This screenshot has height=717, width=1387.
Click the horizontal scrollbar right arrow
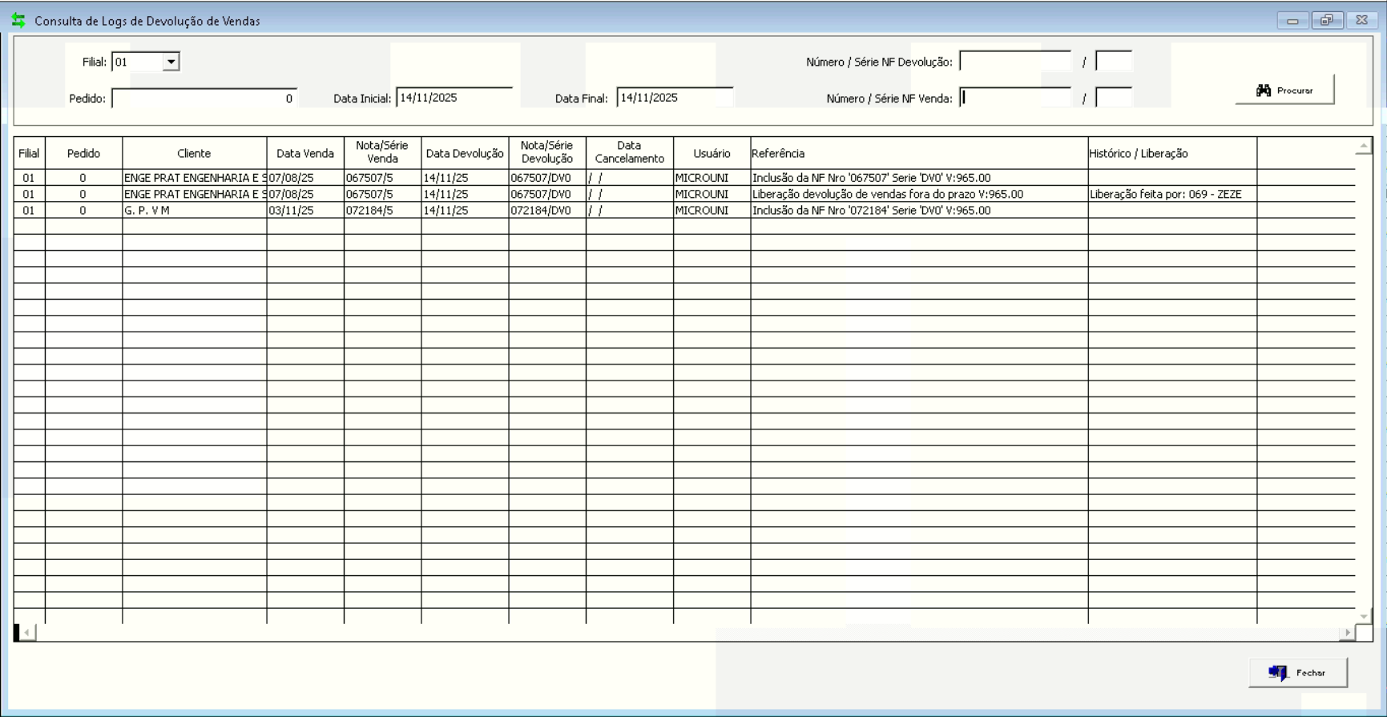(1347, 633)
